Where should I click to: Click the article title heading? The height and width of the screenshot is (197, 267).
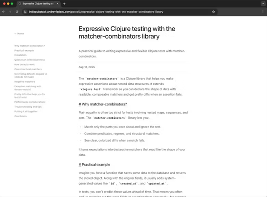click(x=127, y=32)
